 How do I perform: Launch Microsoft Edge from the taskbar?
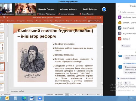click(x=24, y=99)
